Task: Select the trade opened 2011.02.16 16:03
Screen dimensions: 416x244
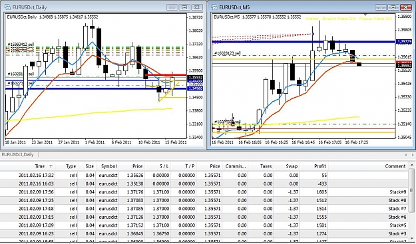Action: [x=204, y=183]
